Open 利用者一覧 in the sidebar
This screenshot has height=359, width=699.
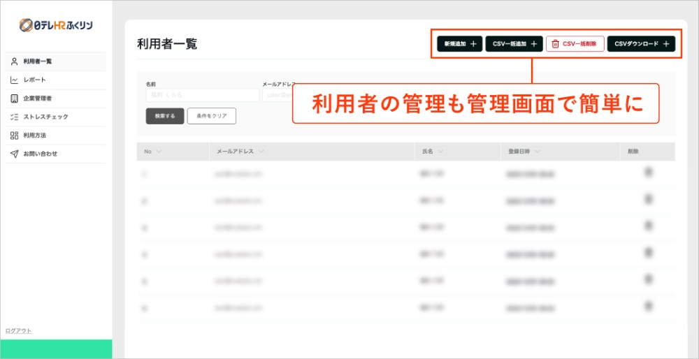(x=56, y=61)
